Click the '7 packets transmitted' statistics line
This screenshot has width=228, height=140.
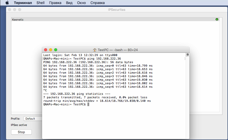95,97
